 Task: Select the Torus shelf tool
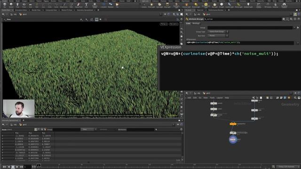coord(24,5)
